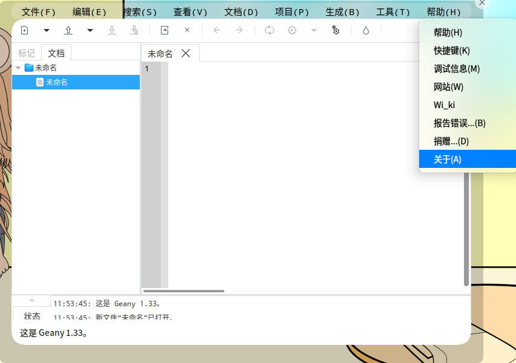This screenshot has width=516, height=363.
Task: Click the compile circular-arrows icon
Action: point(269,31)
